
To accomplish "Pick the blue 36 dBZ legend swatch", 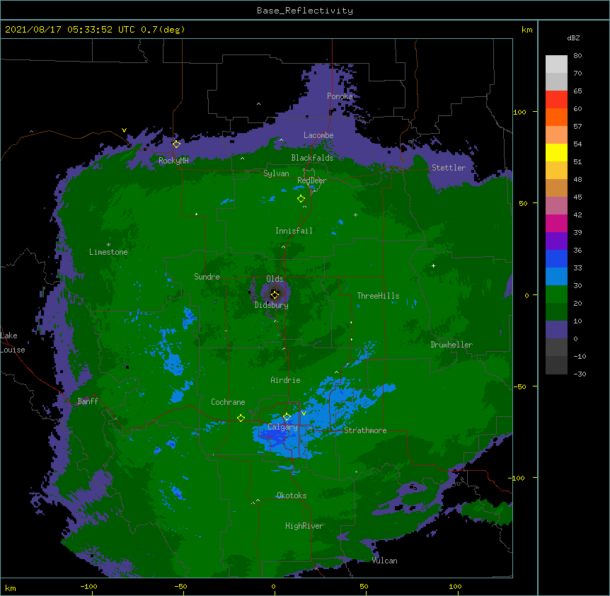I will [556, 258].
